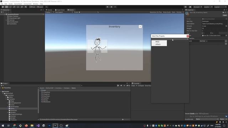Open the GameObject menu
The image size is (228, 128).
(18, 4)
